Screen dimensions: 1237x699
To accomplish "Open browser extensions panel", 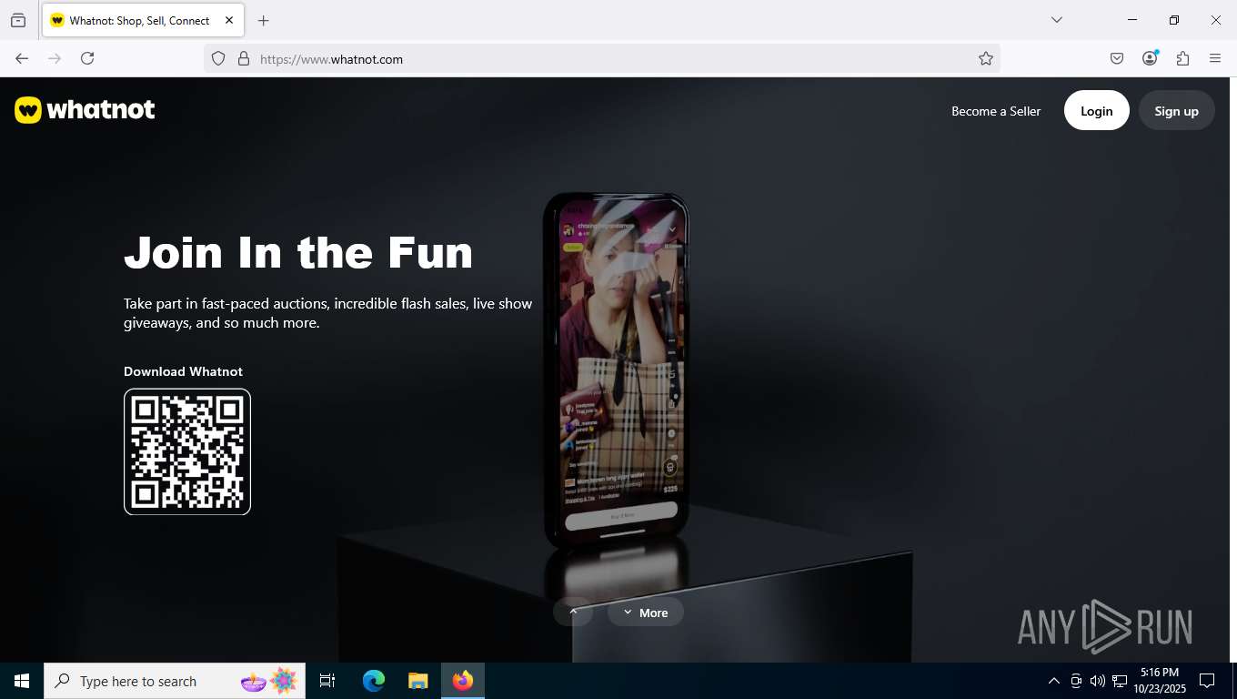I will pos(1182,58).
